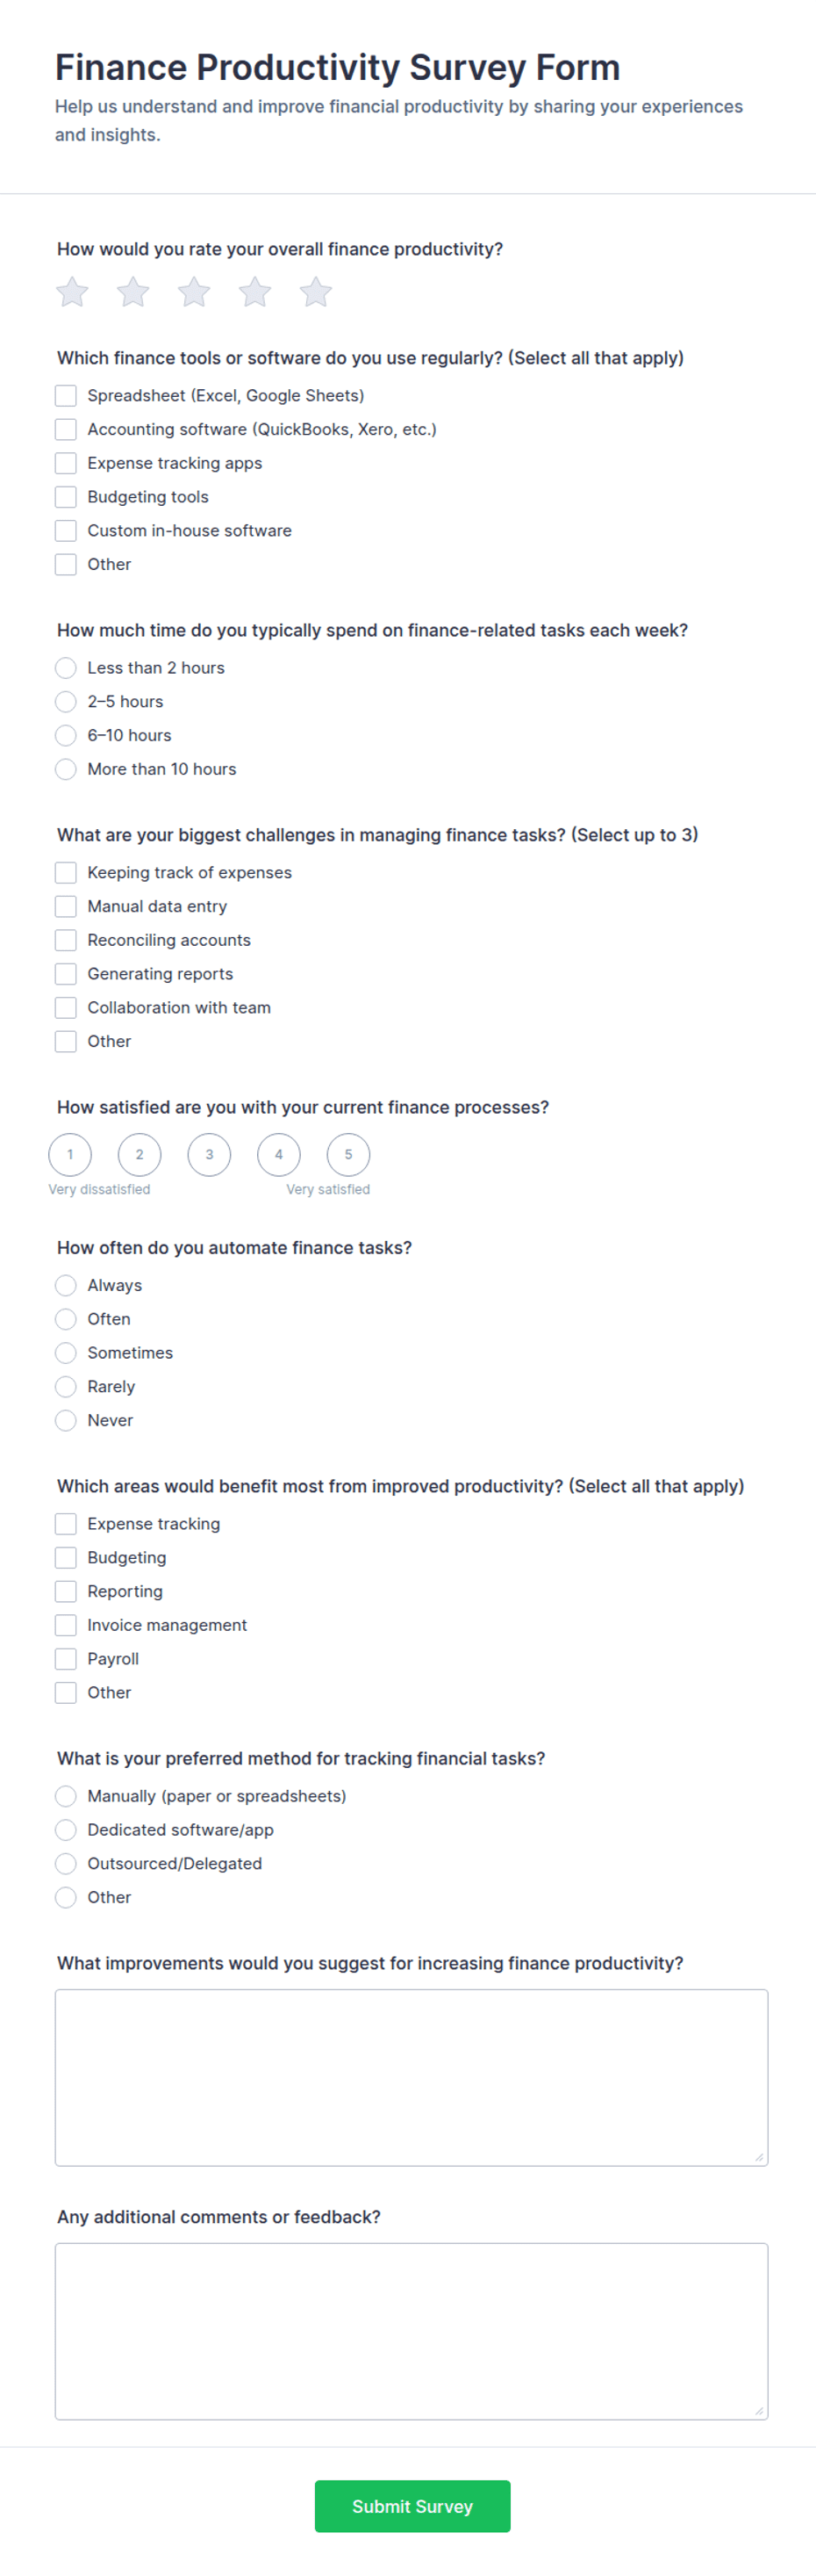Focus the additional comments text box
The image size is (816, 2576).
coord(412,2332)
